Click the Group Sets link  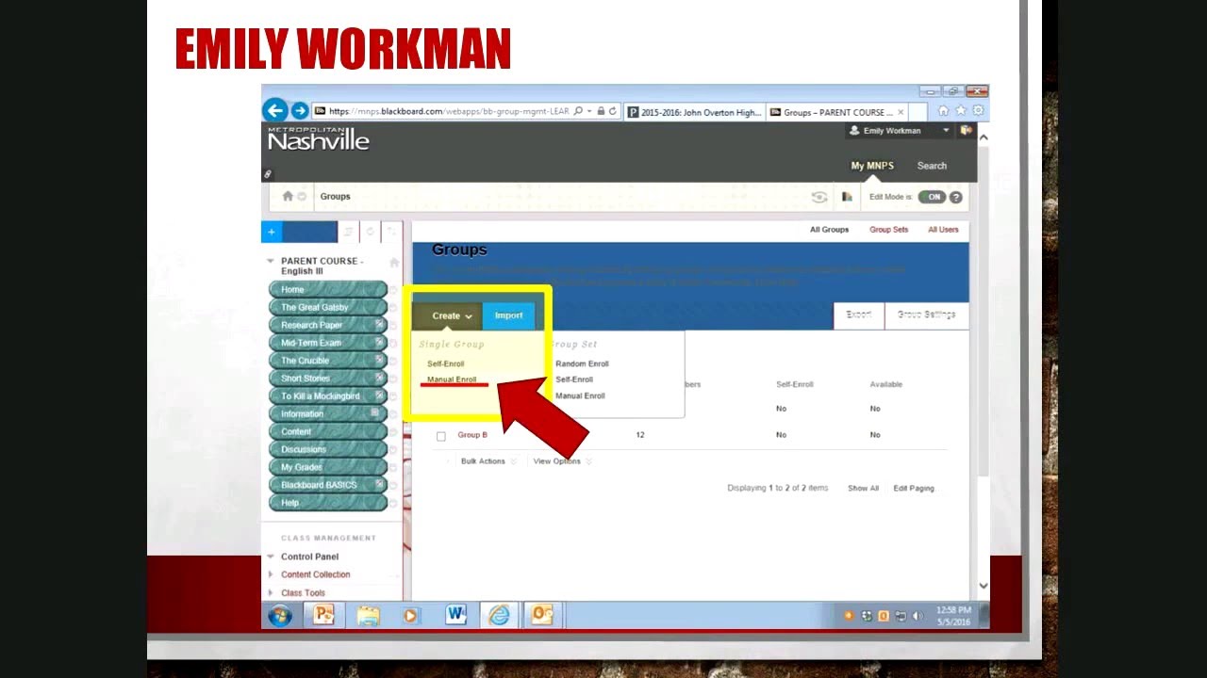point(888,230)
